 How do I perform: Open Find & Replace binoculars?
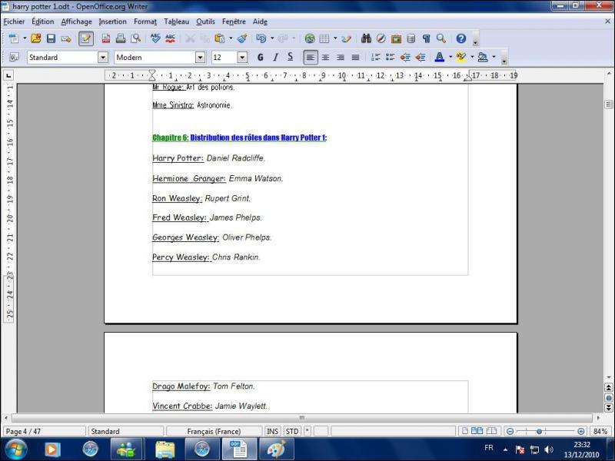click(x=367, y=38)
